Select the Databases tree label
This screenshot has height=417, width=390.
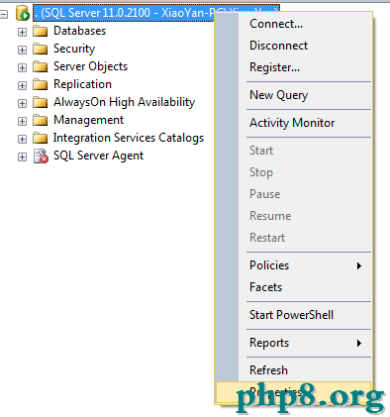80,31
